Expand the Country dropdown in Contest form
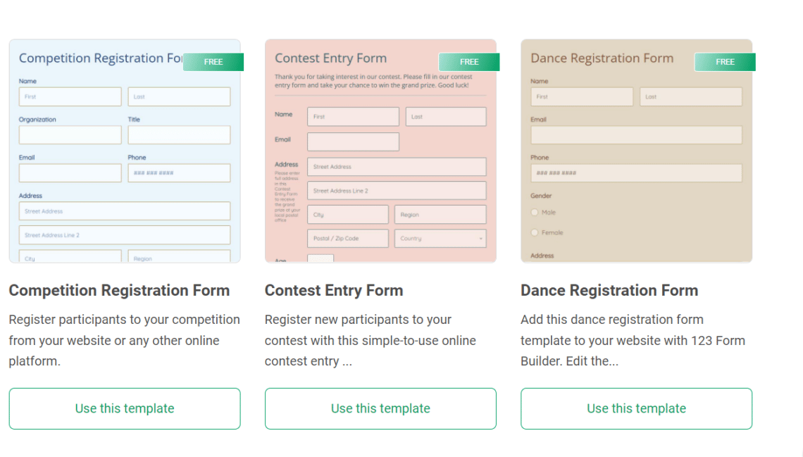The height and width of the screenshot is (457, 803). pos(440,239)
